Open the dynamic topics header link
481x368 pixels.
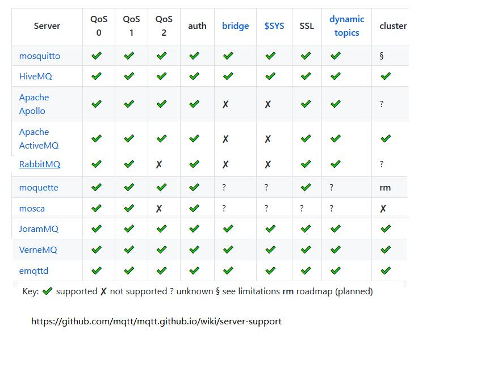[x=346, y=26]
